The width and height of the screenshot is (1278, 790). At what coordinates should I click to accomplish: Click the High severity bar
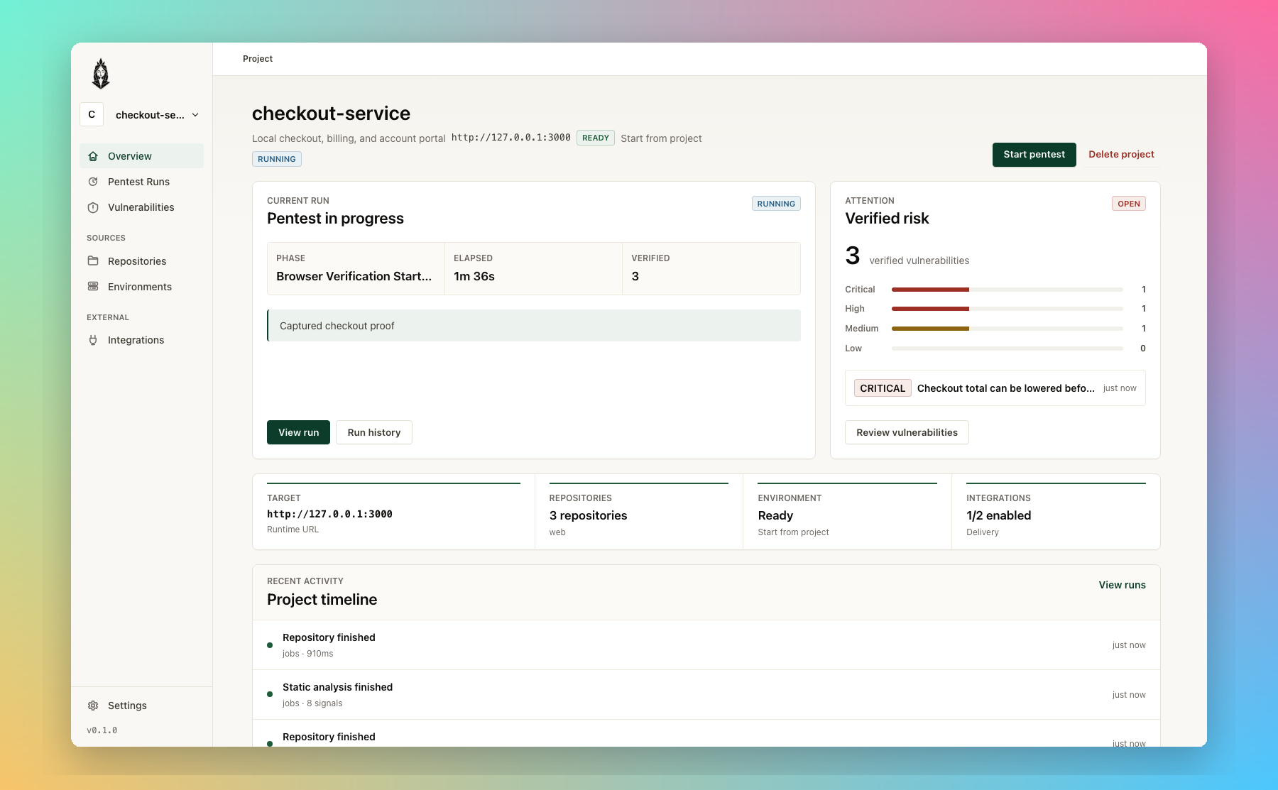tap(1007, 309)
